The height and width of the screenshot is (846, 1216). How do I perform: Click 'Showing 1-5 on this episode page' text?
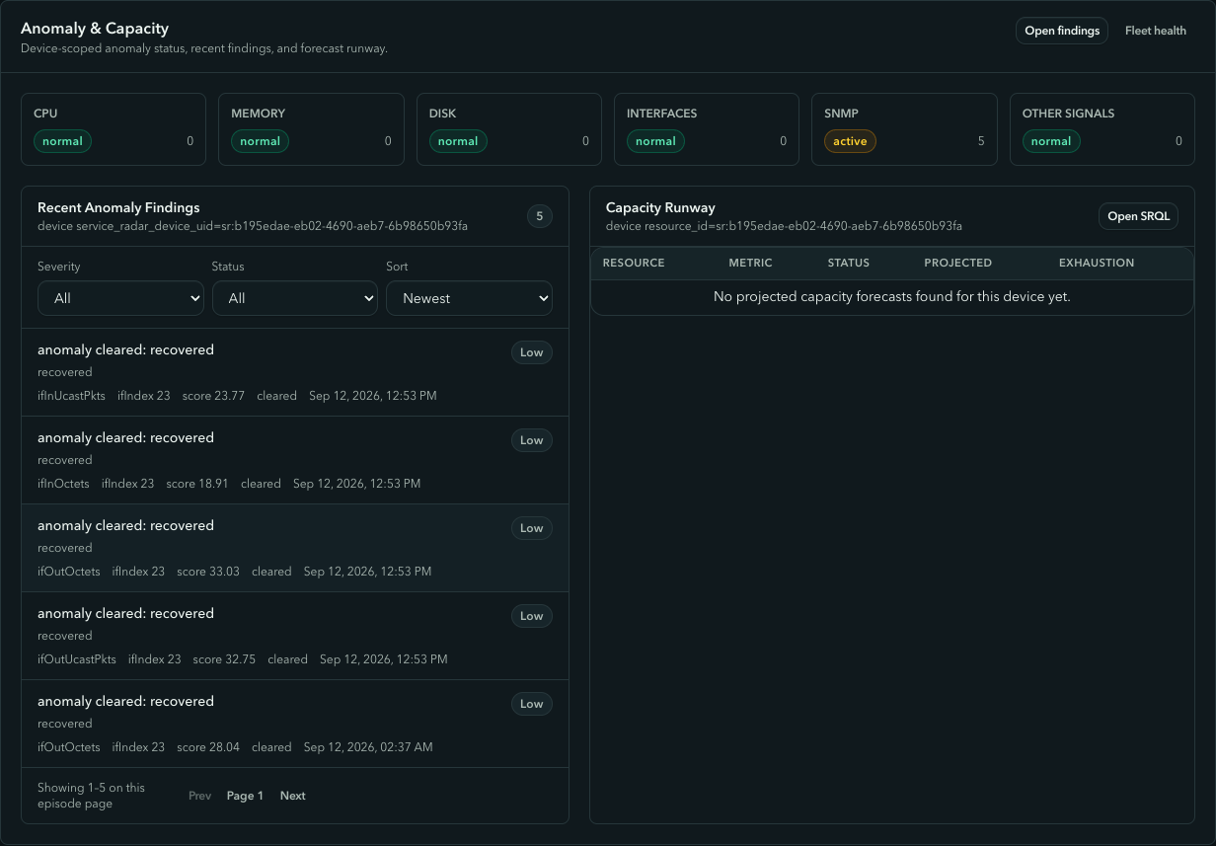pyautogui.click(x=91, y=796)
